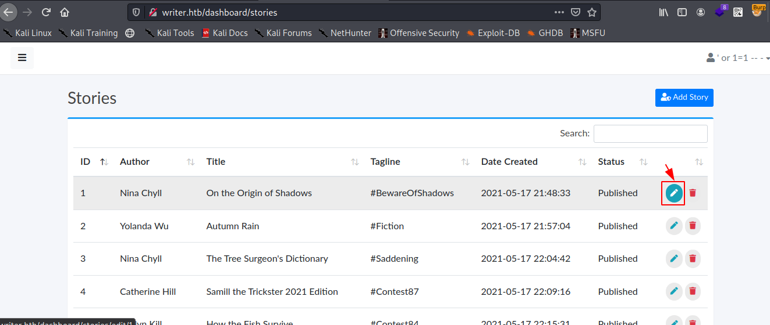Click the Add Story button
The width and height of the screenshot is (770, 325).
[x=684, y=98]
